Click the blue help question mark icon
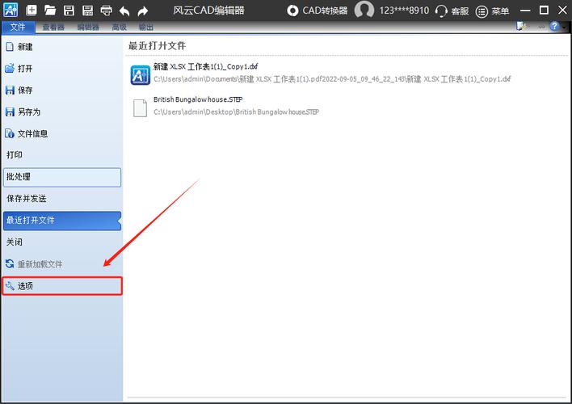Viewport: 572px width, 404px height. point(554,27)
